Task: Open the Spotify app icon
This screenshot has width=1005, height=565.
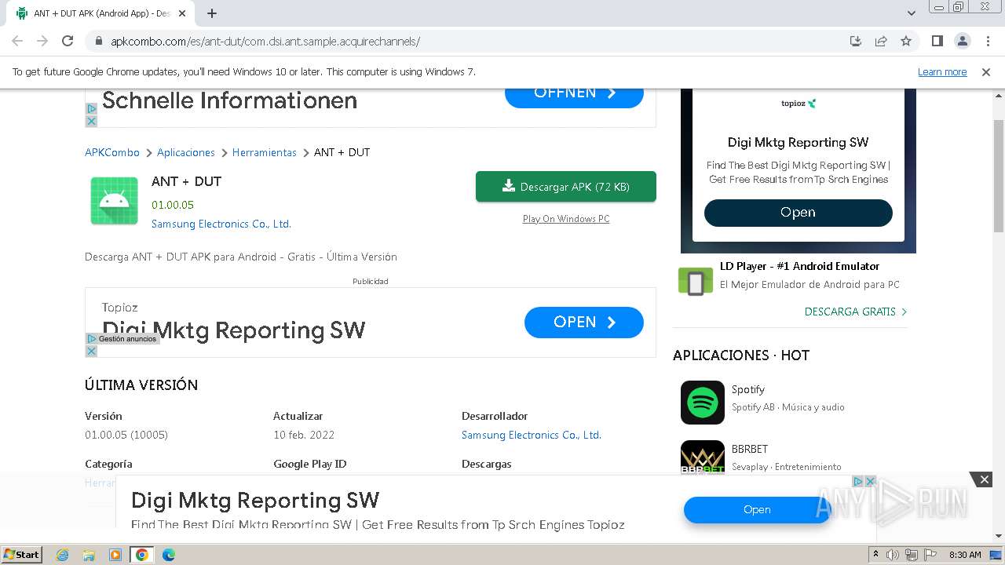Action: (x=703, y=403)
